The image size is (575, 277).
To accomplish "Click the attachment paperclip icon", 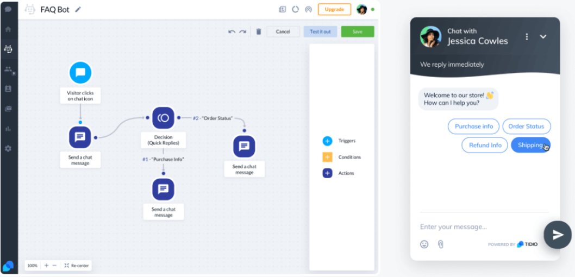I will (x=440, y=244).
